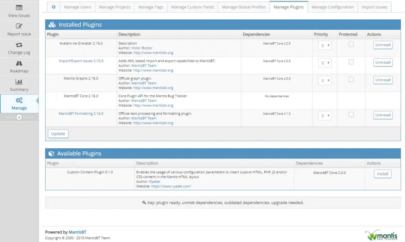Select the Manage gears icon in the sidebar
Viewport: 405px width, 242px height.
[19, 101]
